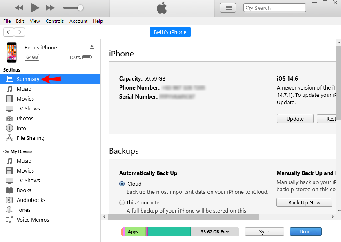Click the Music note icon under Settings
341x242 pixels.
click(9, 89)
